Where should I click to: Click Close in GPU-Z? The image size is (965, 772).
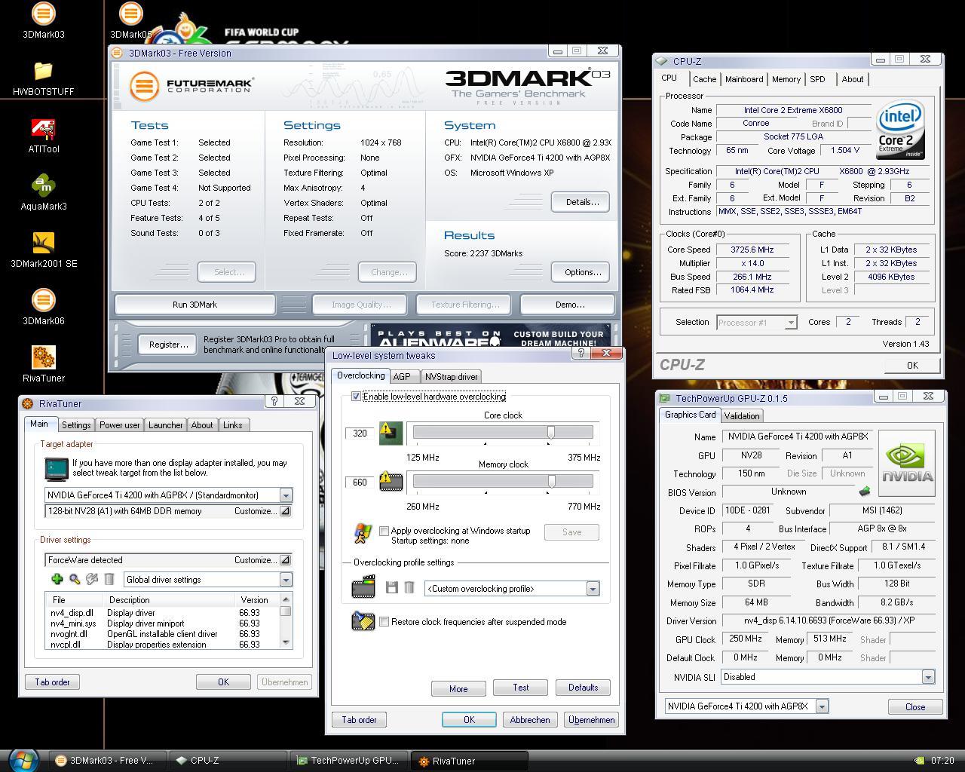click(914, 706)
